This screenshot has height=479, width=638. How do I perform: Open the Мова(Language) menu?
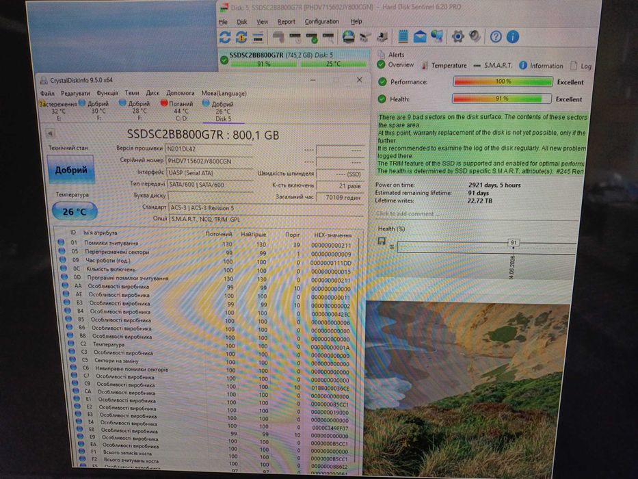click(224, 93)
